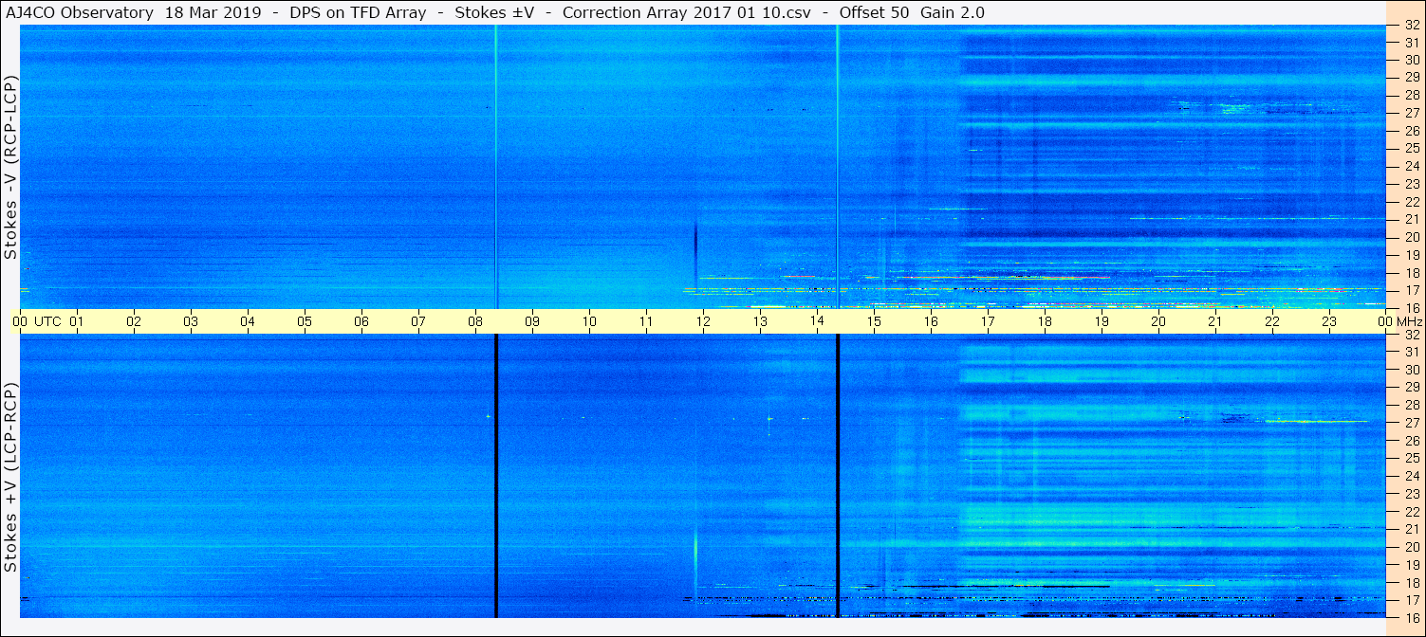Click 'Stokes ±V' in the header line
1426x637 pixels.
(494, 12)
